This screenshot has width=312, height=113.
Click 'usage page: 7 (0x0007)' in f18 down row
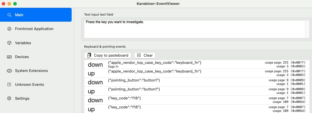[x=287, y=98]
